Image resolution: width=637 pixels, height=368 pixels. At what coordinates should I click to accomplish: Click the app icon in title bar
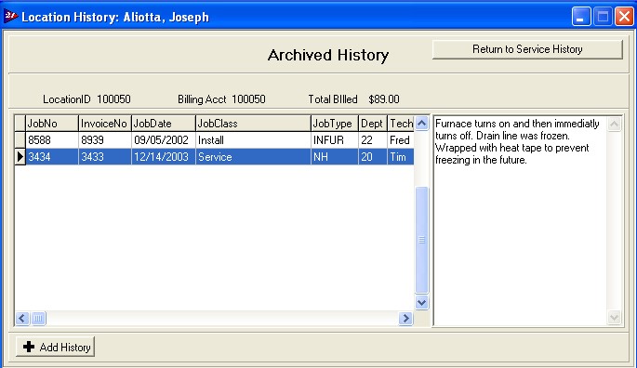(x=10, y=16)
